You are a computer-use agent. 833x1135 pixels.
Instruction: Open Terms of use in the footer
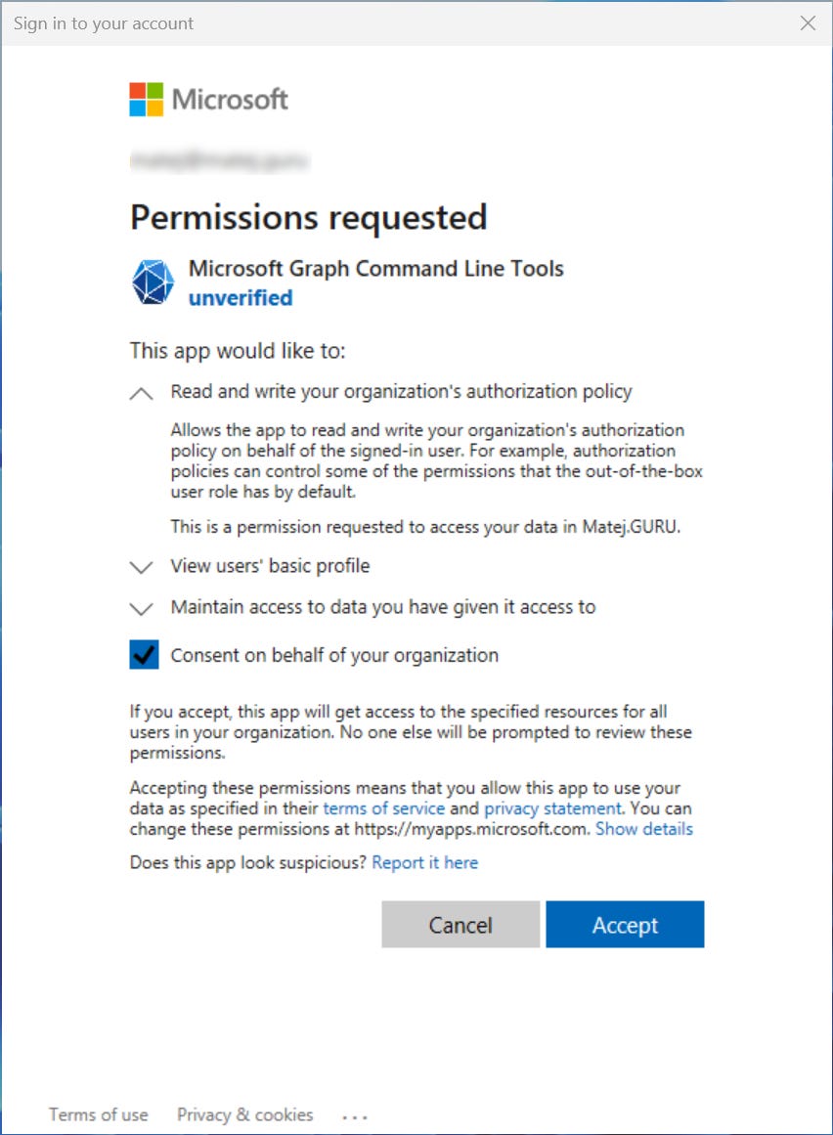tap(98, 1114)
